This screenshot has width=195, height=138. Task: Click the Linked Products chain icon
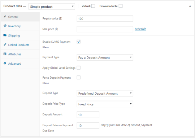click(5, 45)
